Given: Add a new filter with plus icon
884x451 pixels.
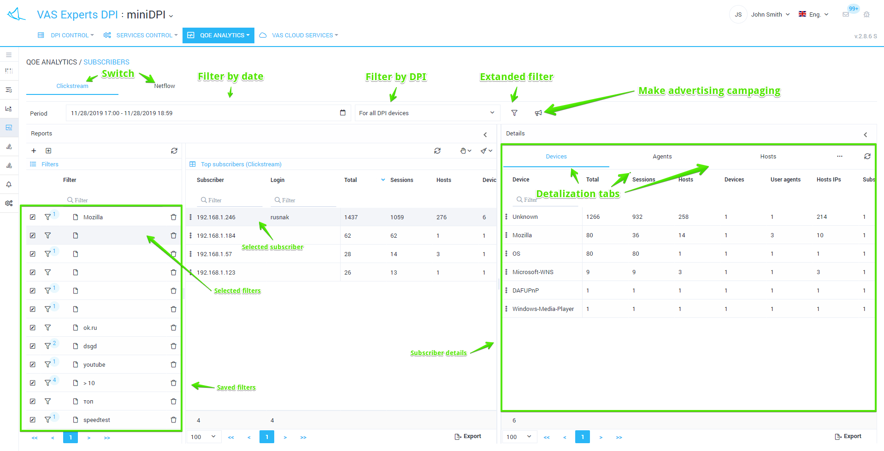Looking at the screenshot, I should 34,151.
